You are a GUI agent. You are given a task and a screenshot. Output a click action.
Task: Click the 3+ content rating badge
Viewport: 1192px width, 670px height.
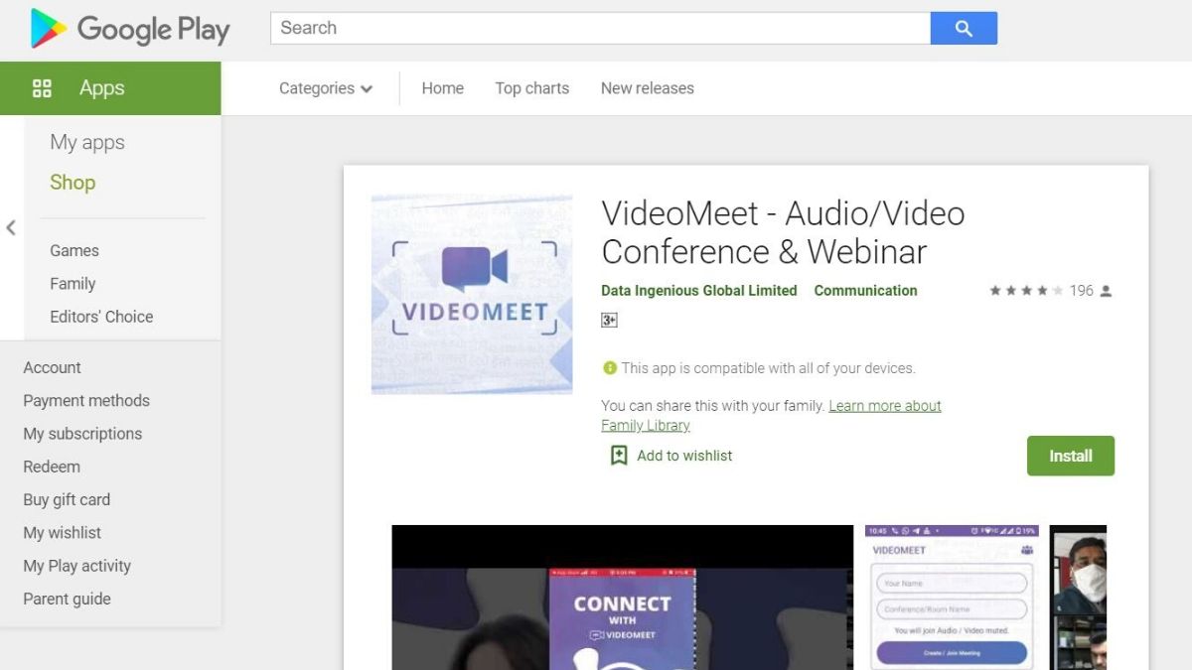tap(610, 320)
